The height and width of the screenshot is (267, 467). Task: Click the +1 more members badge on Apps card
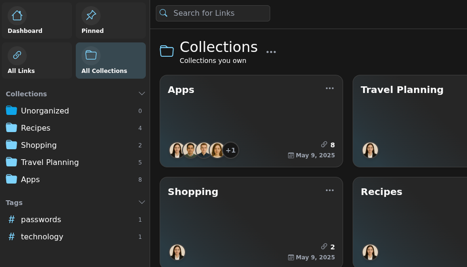coord(231,150)
